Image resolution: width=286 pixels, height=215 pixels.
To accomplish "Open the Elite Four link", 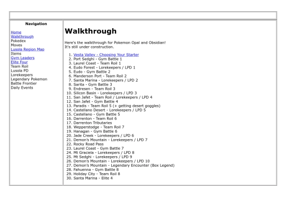I will coord(19,62).
